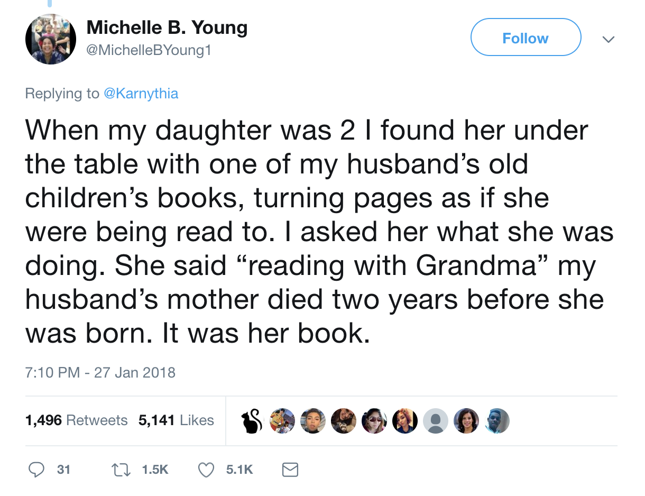View the 5,141 Likes list
This screenshot has width=645, height=496.
pyautogui.click(x=176, y=420)
